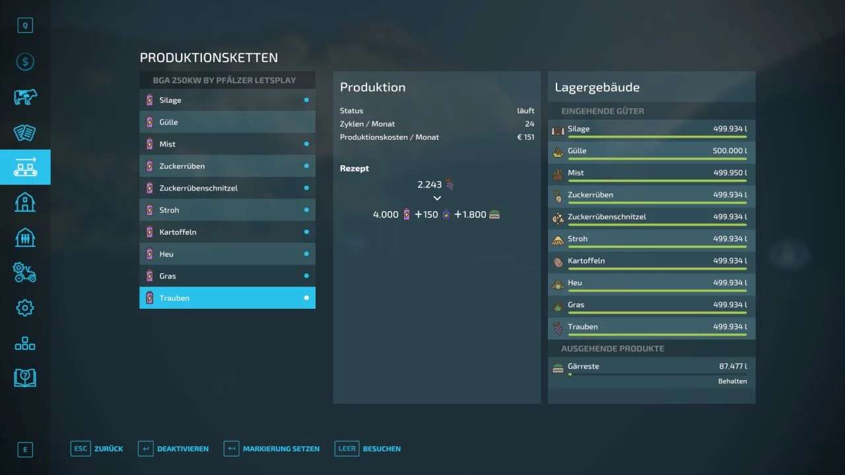
Task: Click the Trauben storage fill bar
Action: pos(657,335)
